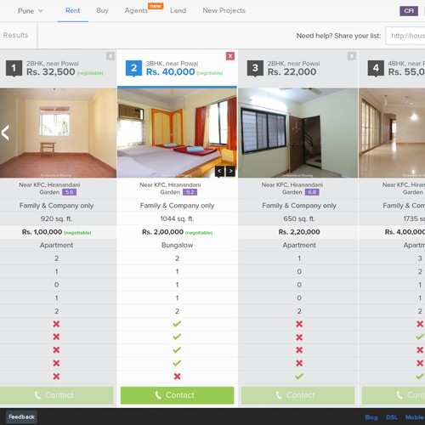Click the 5.6 locality score badge
The height and width of the screenshot is (425, 425).
click(x=69, y=192)
